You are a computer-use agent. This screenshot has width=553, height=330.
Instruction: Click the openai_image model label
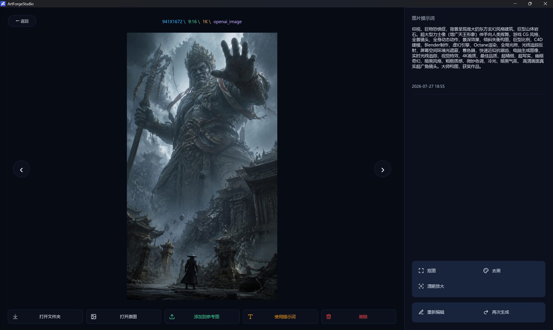pos(228,22)
